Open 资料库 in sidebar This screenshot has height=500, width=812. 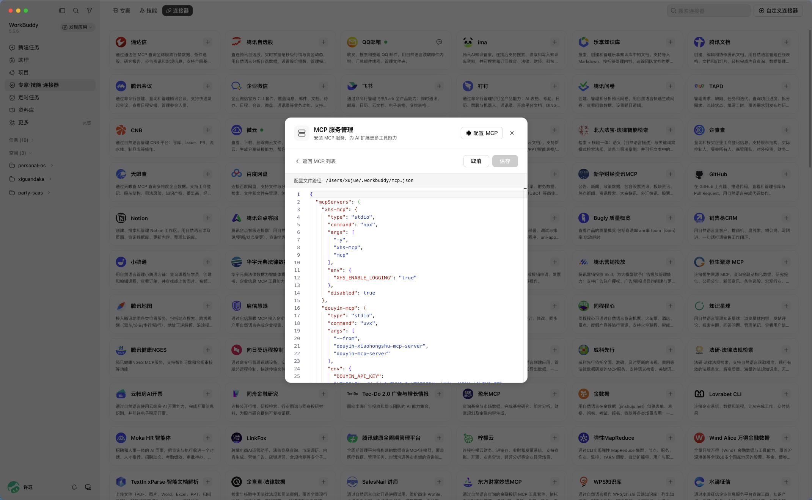(x=50, y=110)
